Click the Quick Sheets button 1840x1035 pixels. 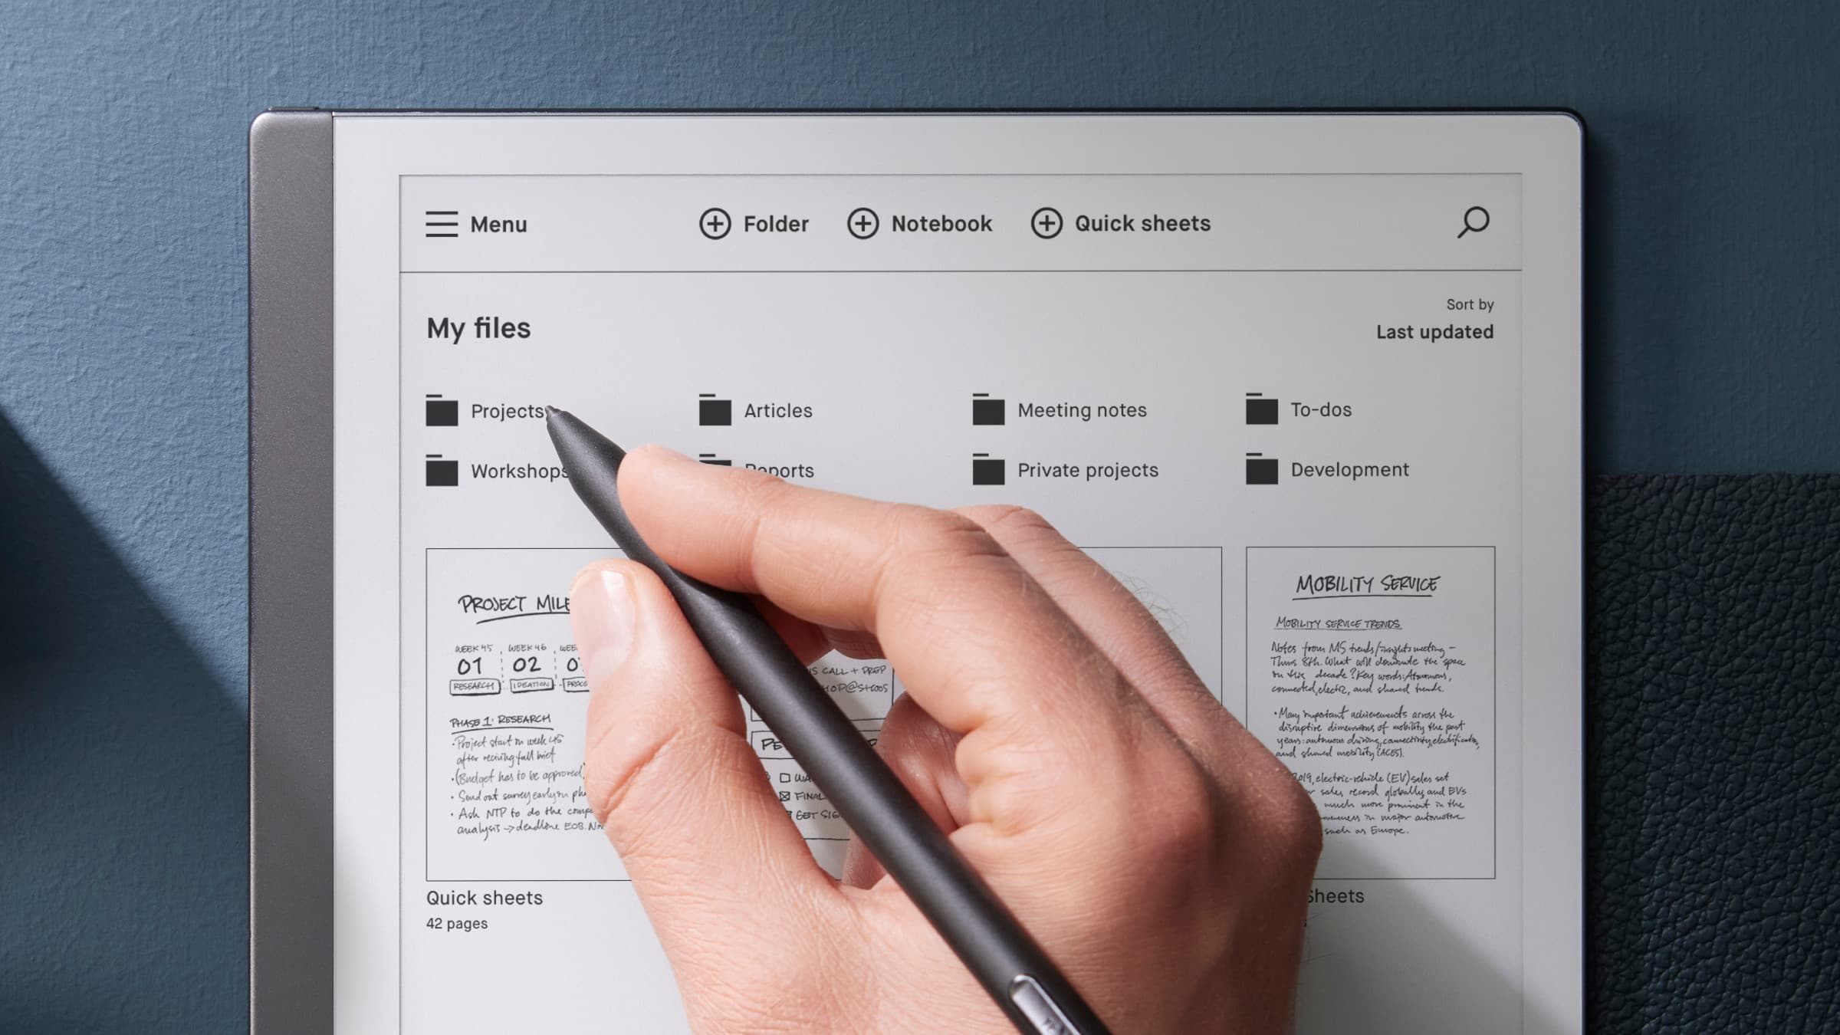click(1119, 222)
